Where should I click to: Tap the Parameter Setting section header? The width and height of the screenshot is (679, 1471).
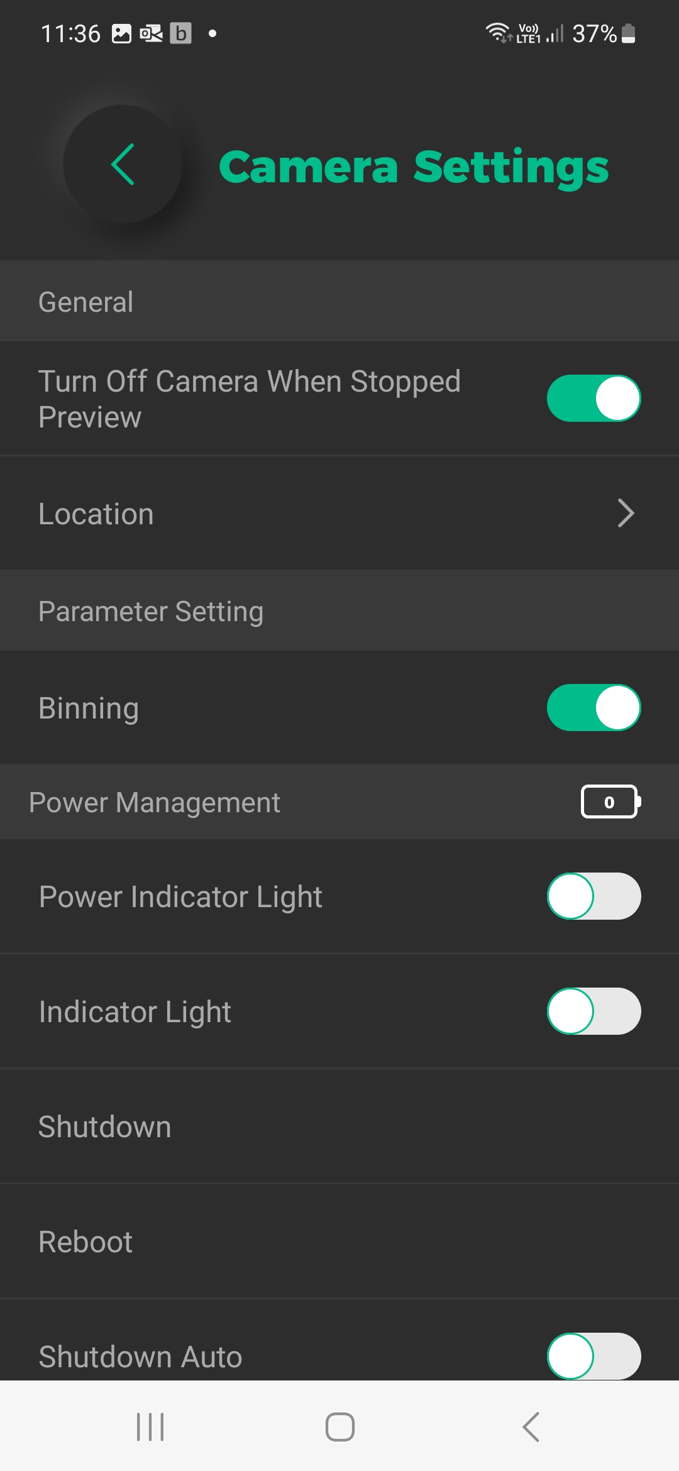pyautogui.click(x=151, y=611)
